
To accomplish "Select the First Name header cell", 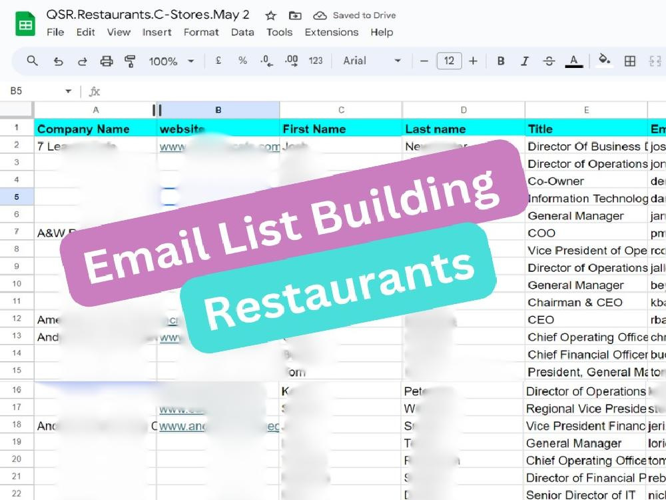I will coord(341,128).
